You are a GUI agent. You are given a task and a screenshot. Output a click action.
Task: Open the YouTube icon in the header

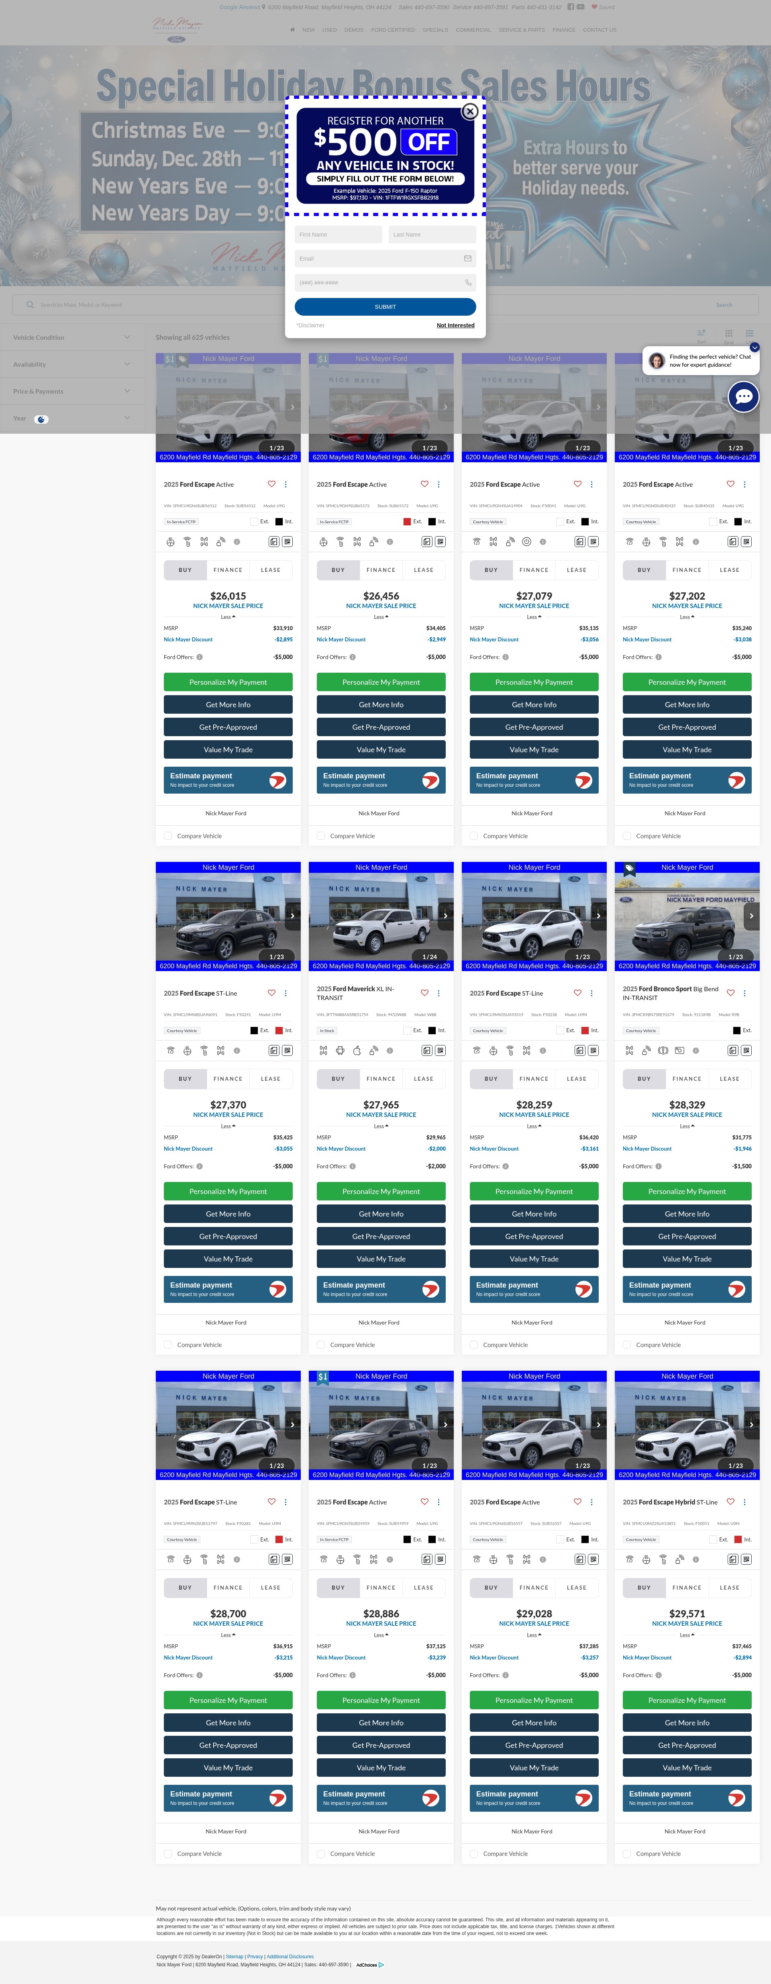pos(580,7)
